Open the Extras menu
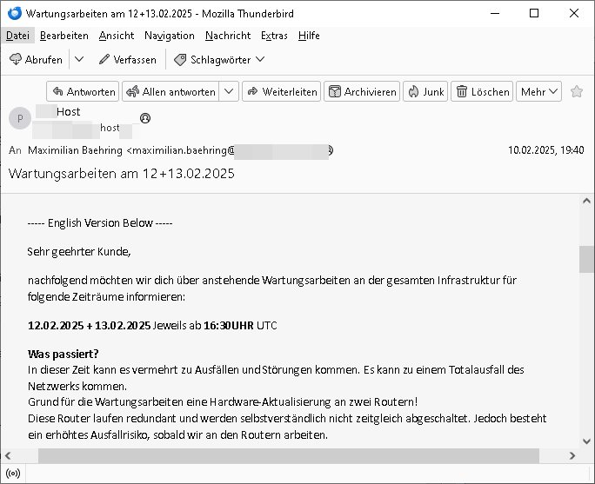The height and width of the screenshot is (484, 595). [x=274, y=36]
